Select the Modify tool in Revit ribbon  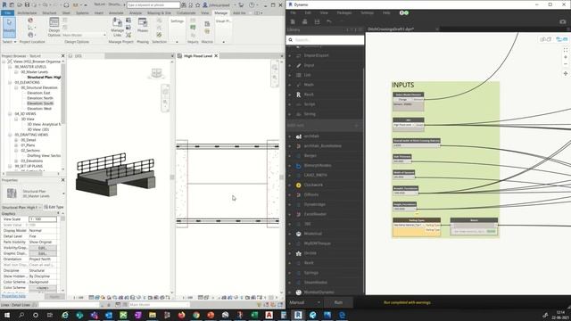coord(9,28)
